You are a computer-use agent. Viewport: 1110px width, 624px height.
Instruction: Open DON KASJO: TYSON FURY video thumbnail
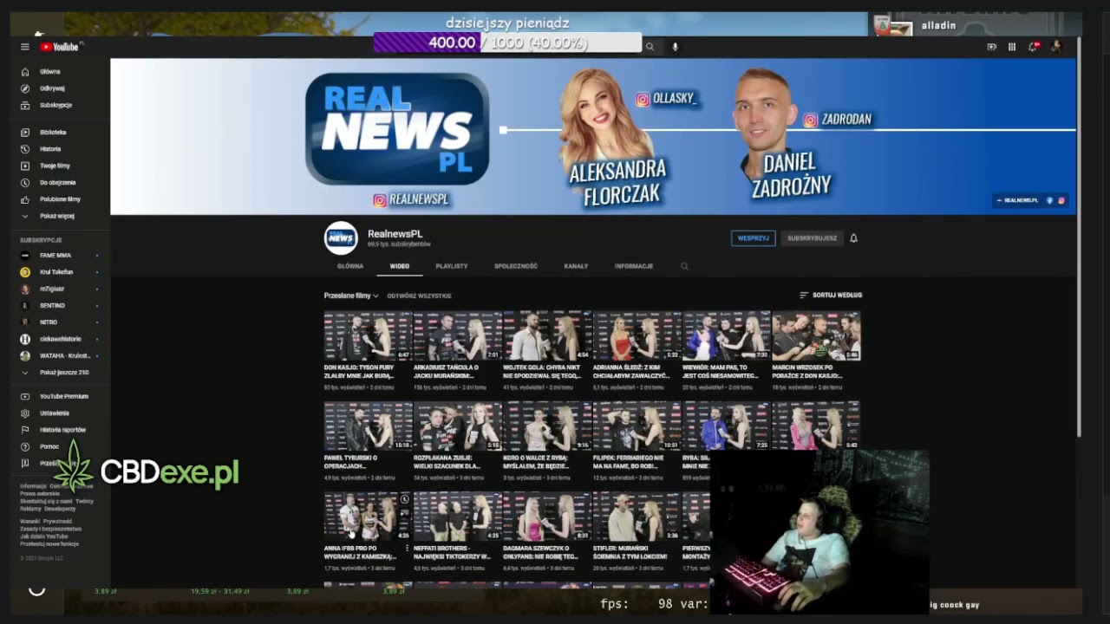368,336
